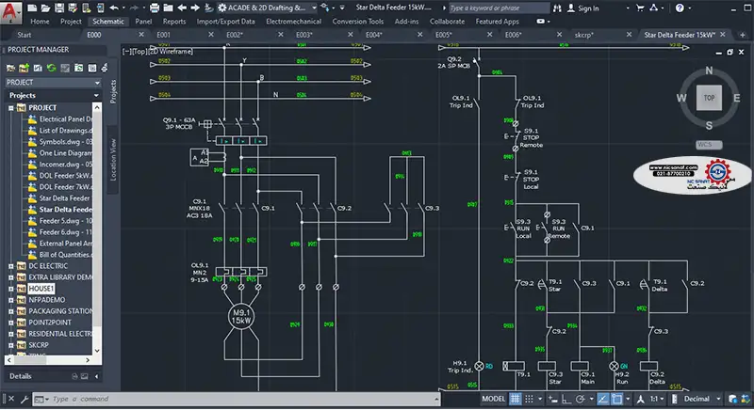Open the Sign In dropdown arrow
The width and height of the screenshot is (754, 410).
[627, 8]
